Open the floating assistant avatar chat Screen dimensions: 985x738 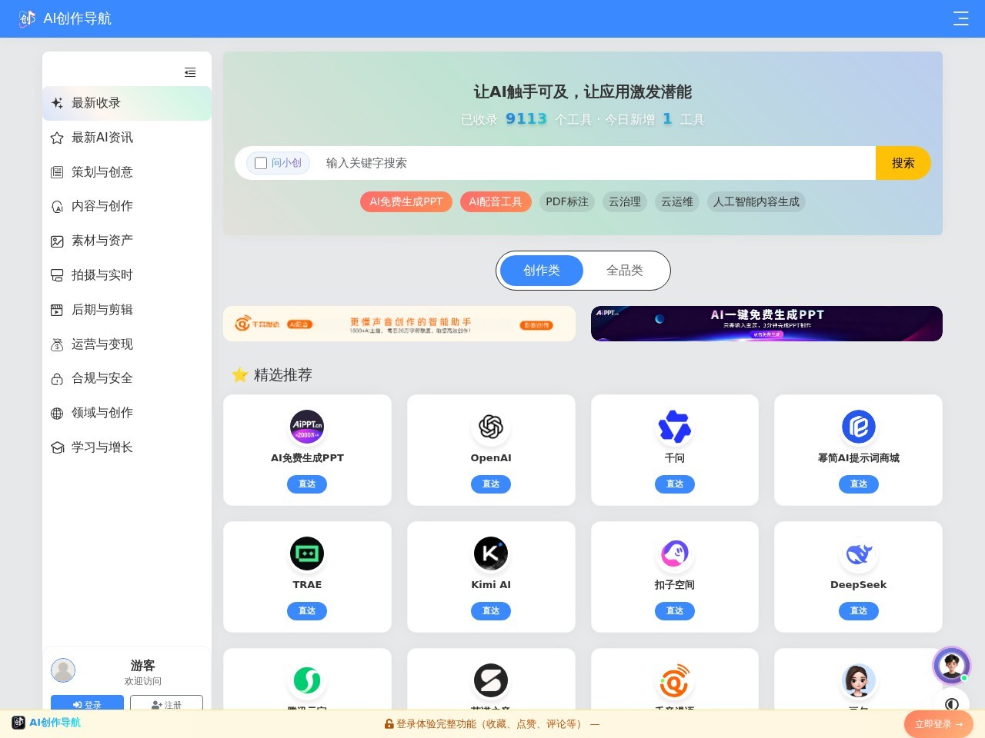952,666
